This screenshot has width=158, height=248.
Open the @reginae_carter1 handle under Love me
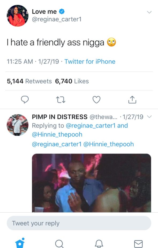57,19
